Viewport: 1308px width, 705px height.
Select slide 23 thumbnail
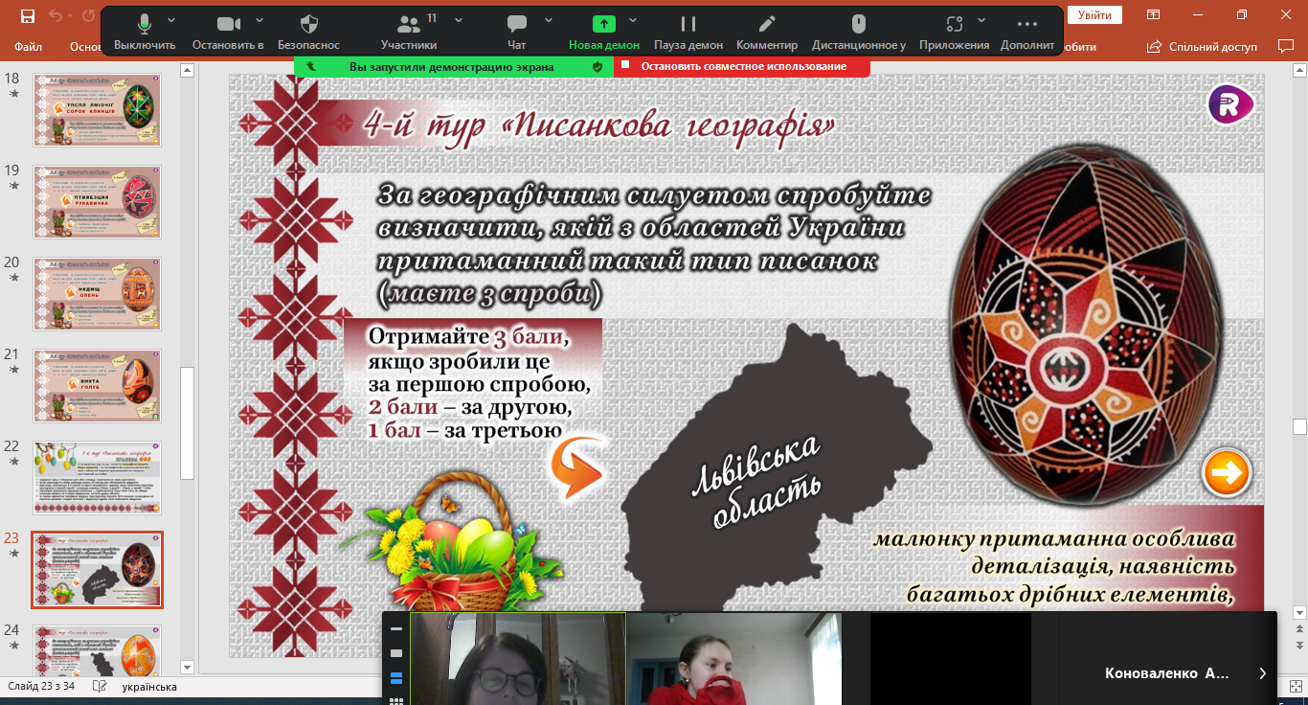pyautogui.click(x=97, y=570)
